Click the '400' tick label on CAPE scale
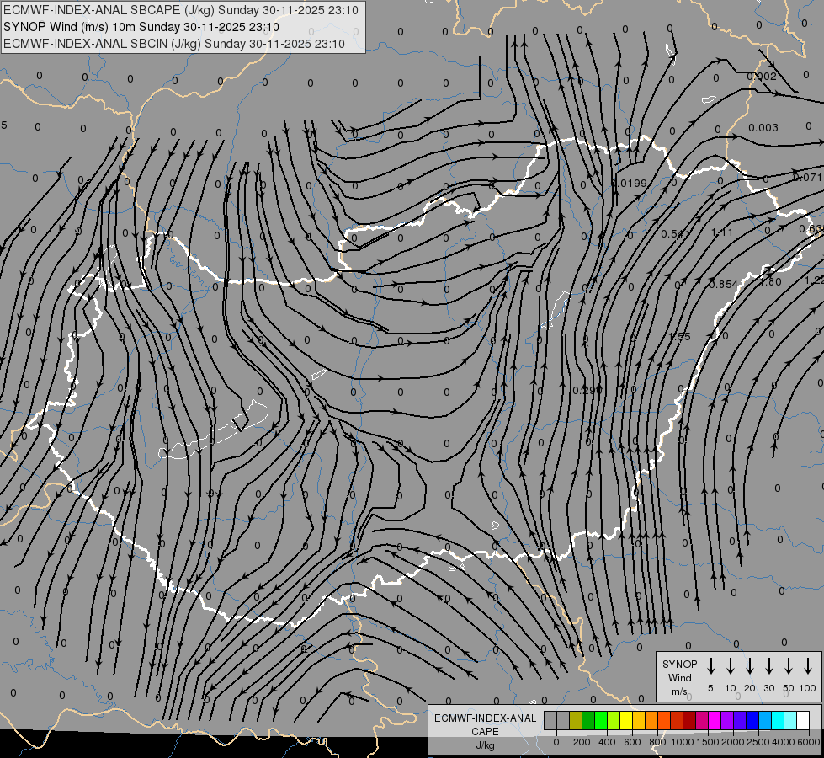 pyautogui.click(x=607, y=742)
